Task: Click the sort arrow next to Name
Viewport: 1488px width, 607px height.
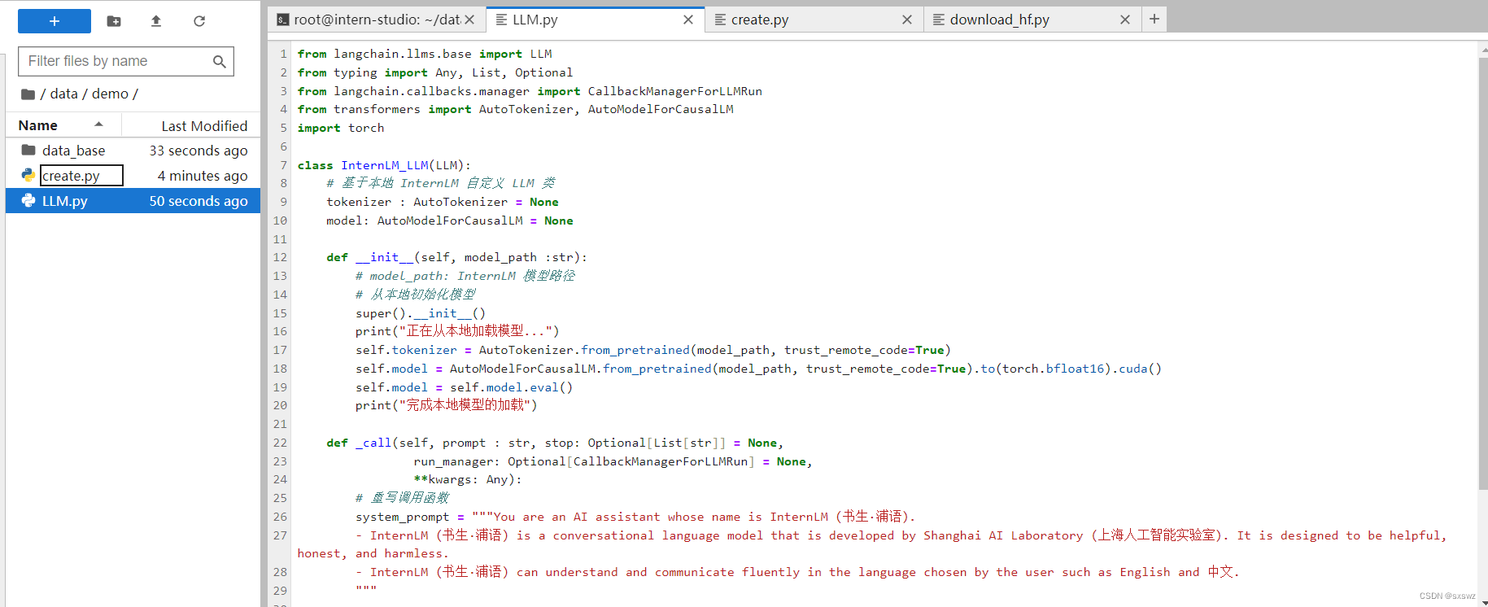Action: pyautogui.click(x=98, y=124)
